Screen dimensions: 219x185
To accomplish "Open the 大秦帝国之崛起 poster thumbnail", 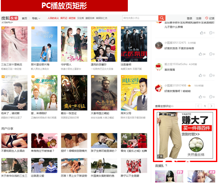I will (x=104, y=93).
